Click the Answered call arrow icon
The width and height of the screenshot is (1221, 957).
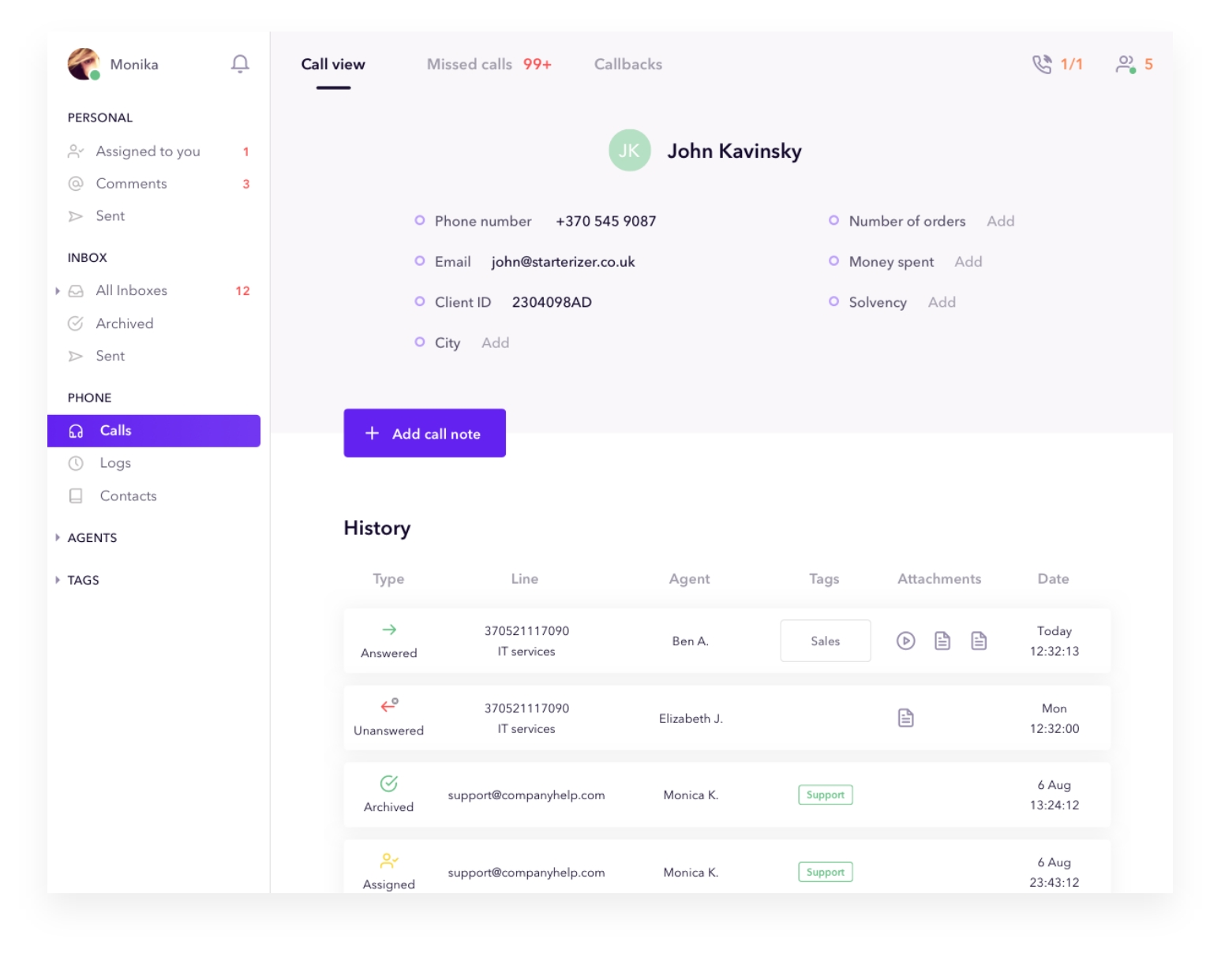389,630
